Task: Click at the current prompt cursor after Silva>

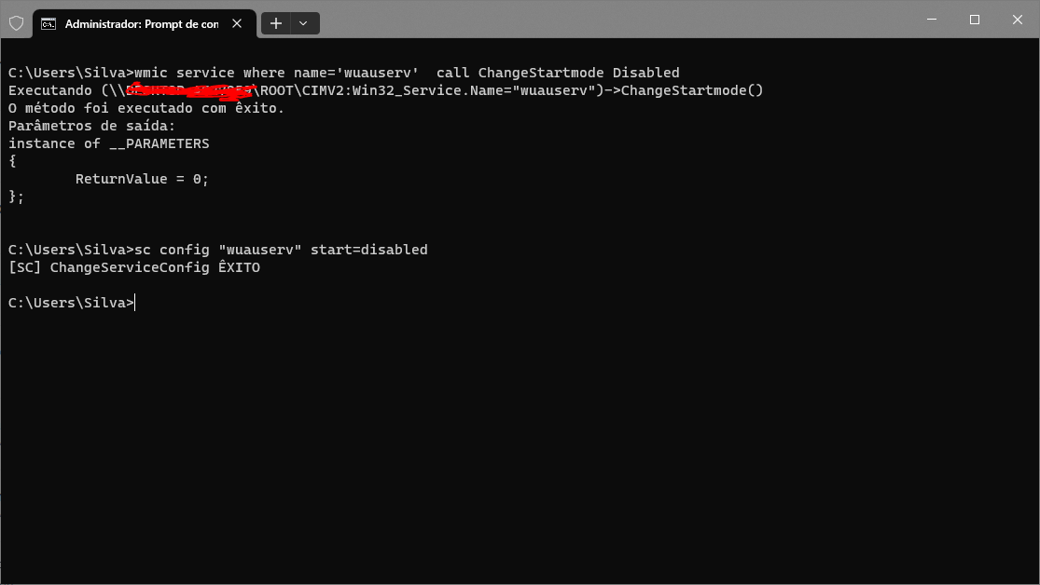Action: pos(135,303)
